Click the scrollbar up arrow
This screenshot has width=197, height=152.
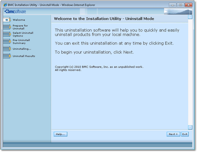190,17
